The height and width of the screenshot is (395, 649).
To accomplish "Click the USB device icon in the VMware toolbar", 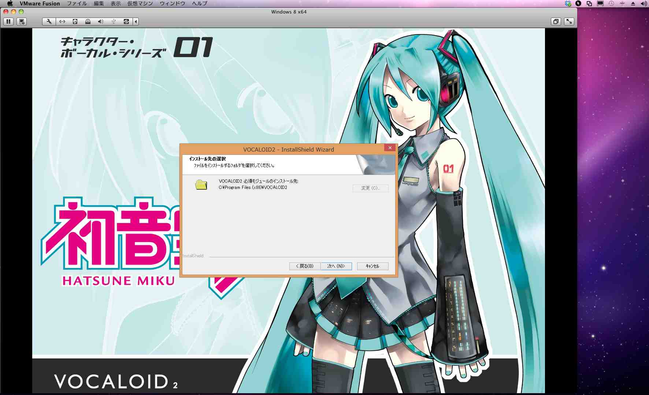I will tap(114, 22).
